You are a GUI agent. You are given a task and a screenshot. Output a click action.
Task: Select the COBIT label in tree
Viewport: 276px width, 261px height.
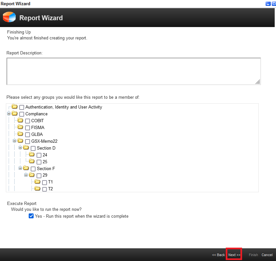point(38,121)
